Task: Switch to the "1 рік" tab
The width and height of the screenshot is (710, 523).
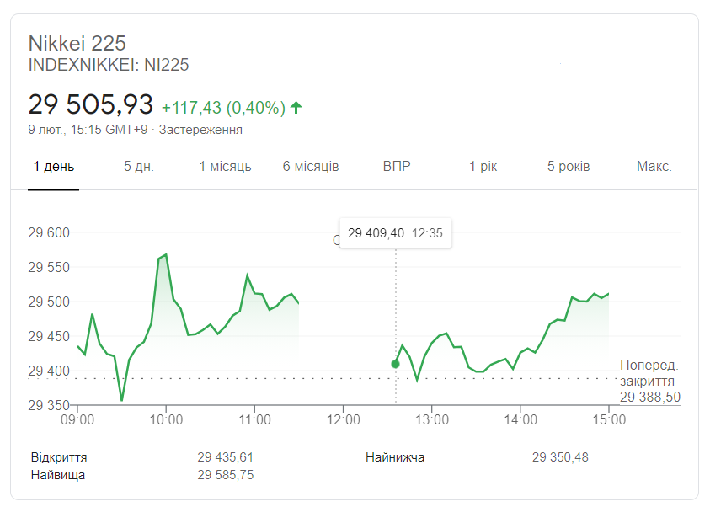Action: click(483, 167)
